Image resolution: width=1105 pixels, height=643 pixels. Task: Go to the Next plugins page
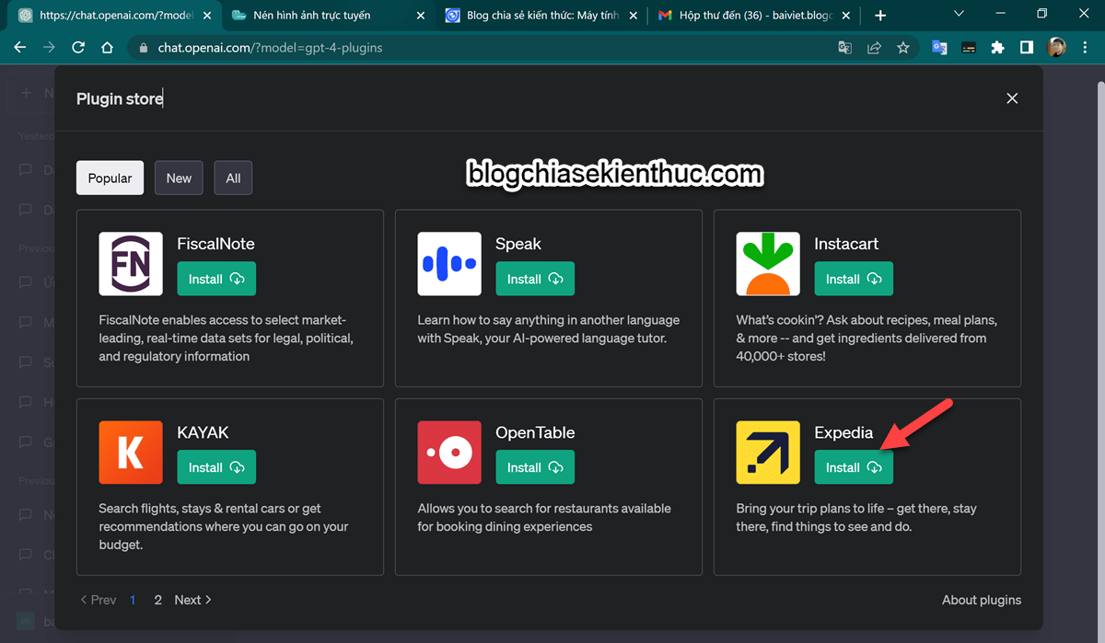pos(193,600)
